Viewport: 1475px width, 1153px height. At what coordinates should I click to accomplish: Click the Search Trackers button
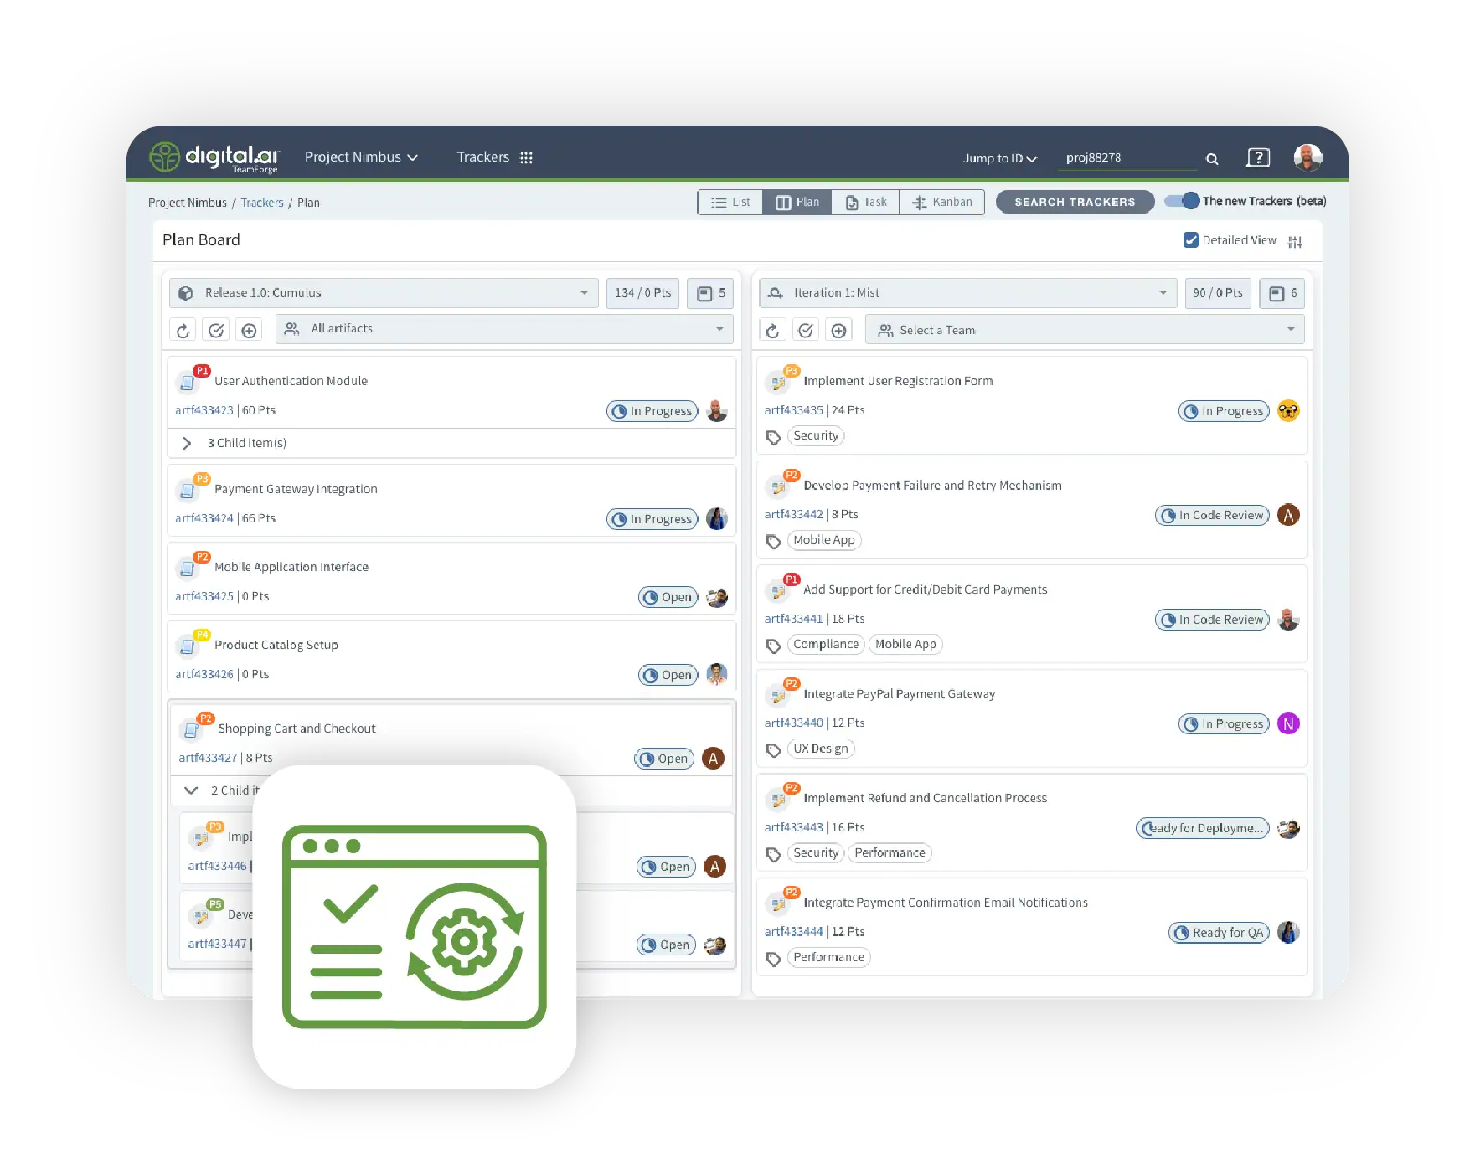(1075, 202)
